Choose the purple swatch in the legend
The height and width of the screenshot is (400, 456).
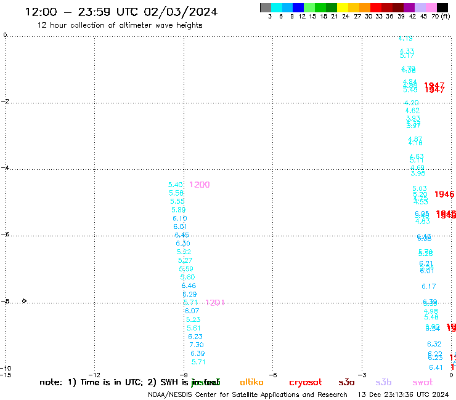coord(409,7)
